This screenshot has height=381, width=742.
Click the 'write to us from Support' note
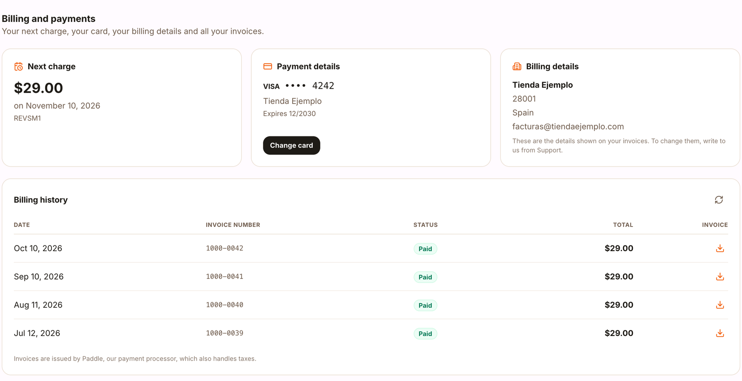[x=619, y=146]
